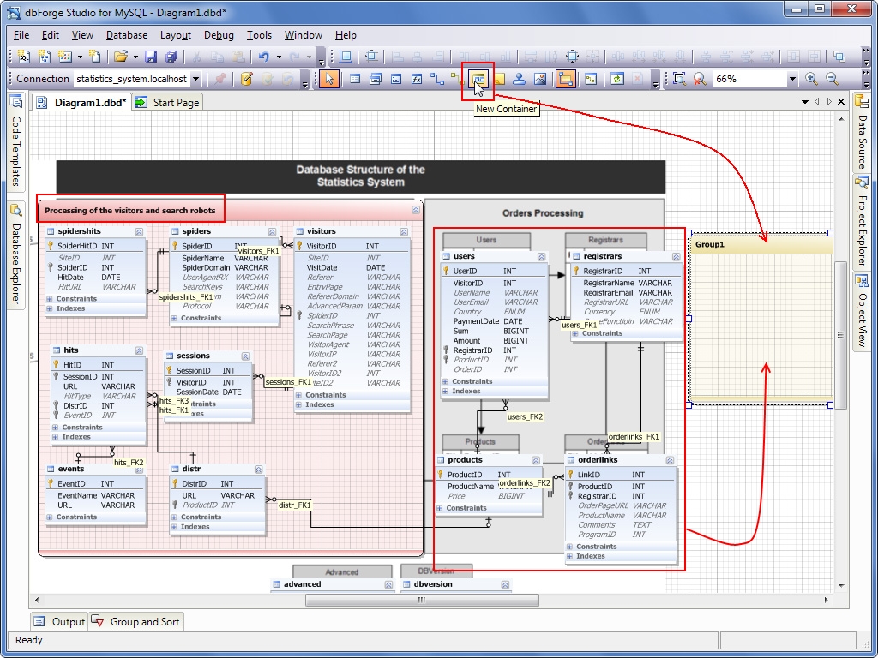
Task: Click the Zoom Out magnifier icon
Action: [x=832, y=79]
